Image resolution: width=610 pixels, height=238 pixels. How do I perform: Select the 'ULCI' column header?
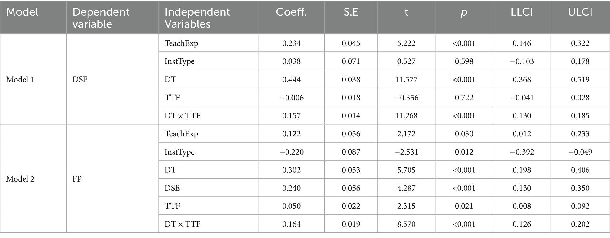[580, 12]
